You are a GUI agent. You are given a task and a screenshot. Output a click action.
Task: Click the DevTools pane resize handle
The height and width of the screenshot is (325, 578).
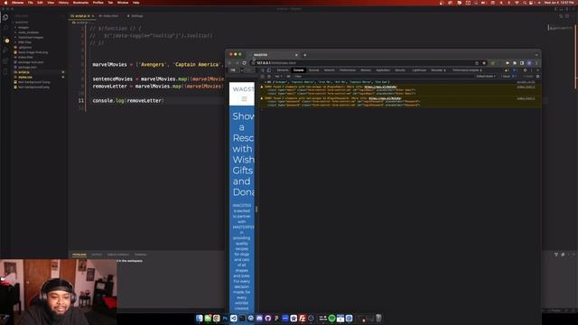click(256, 209)
